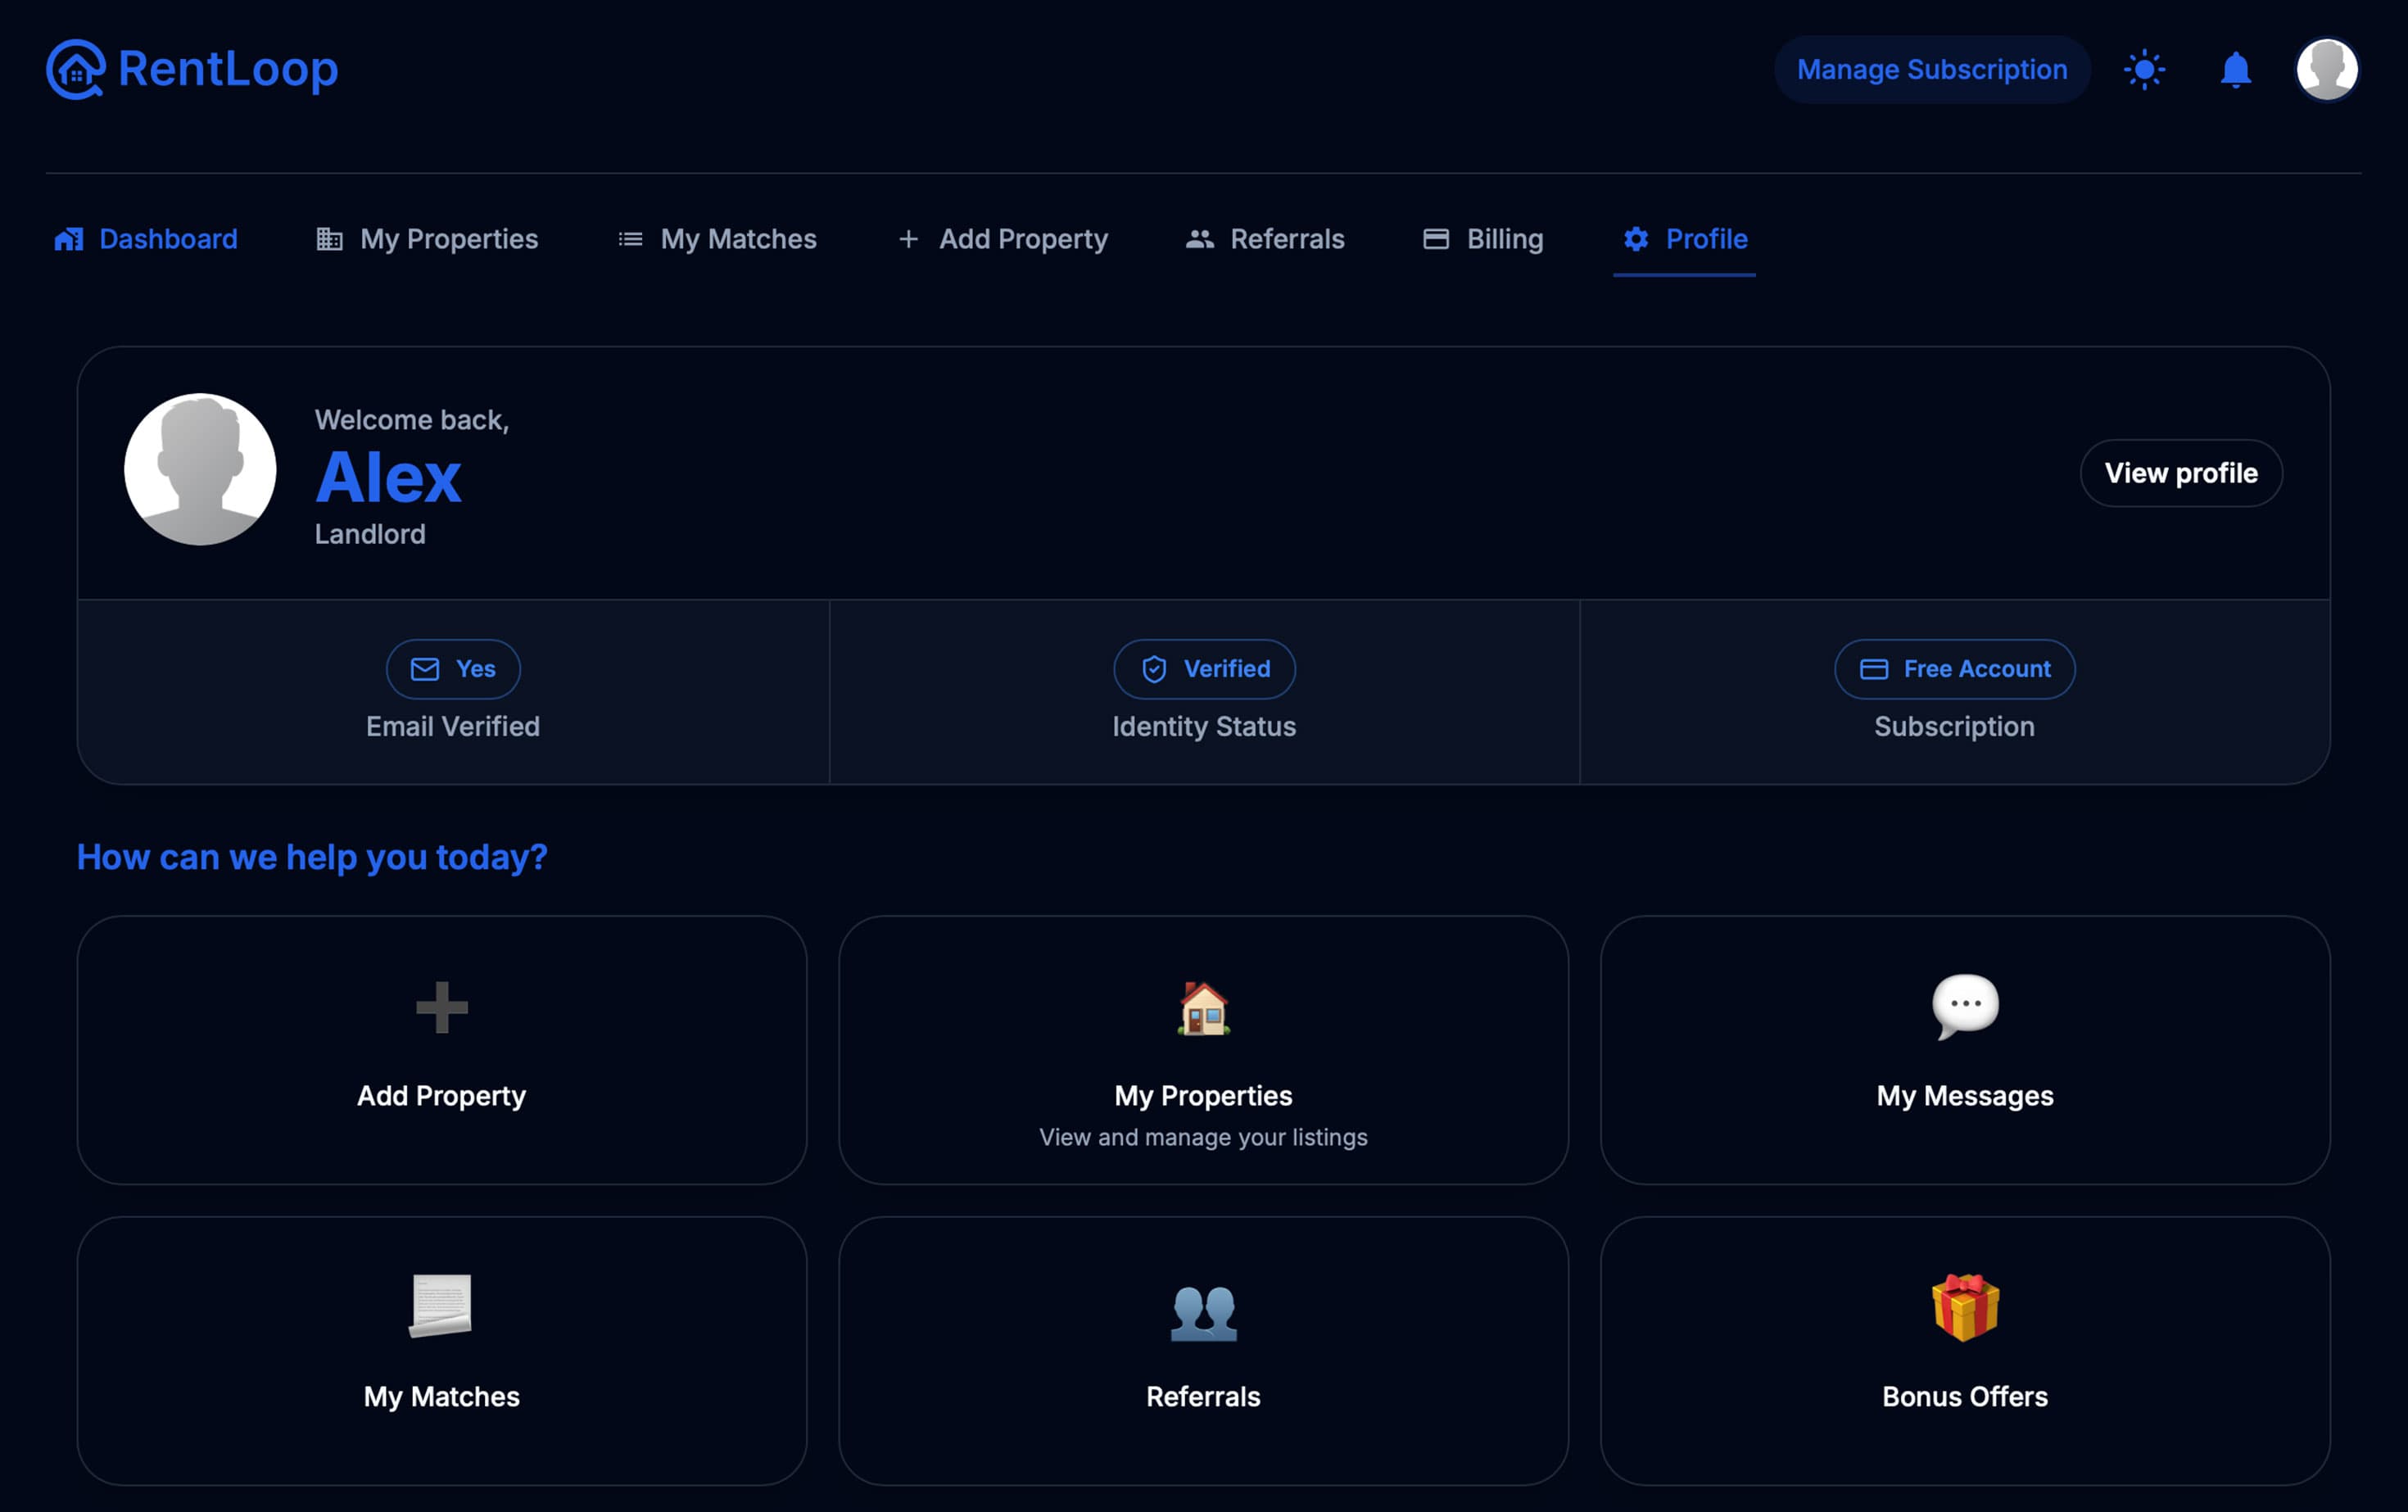
Task: Click the speech bubble icon for My Messages
Action: (x=1964, y=1006)
